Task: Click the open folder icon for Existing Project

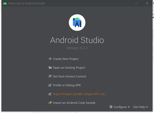Action: tap(50, 68)
